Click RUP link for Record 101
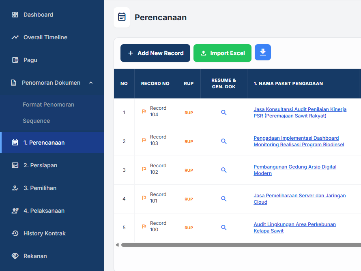Image resolution: width=361 pixels, height=271 pixels. (189, 199)
